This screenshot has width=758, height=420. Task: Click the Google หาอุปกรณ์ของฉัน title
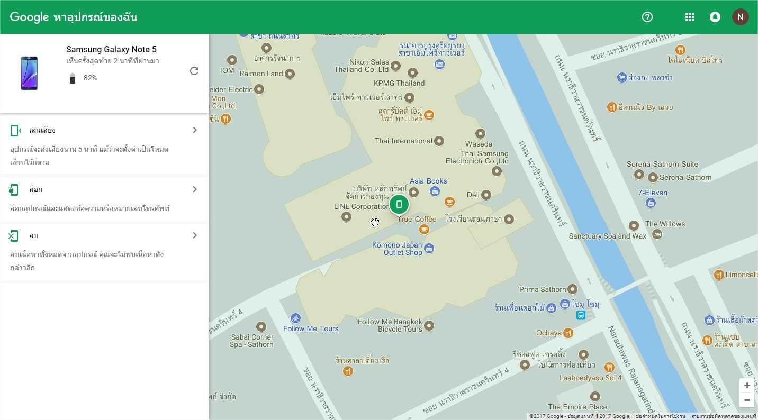(74, 17)
